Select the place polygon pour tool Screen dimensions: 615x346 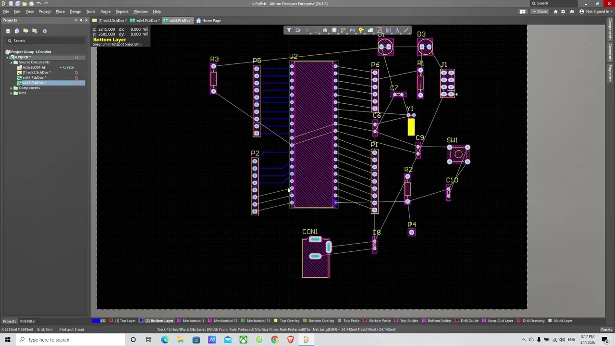coord(370,30)
